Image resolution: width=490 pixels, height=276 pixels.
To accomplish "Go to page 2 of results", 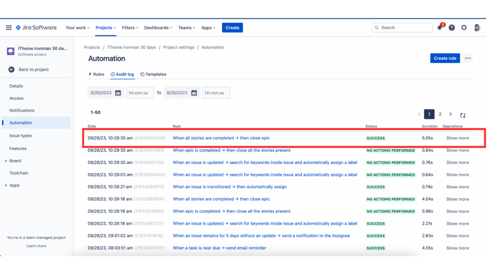I will coord(440,114).
